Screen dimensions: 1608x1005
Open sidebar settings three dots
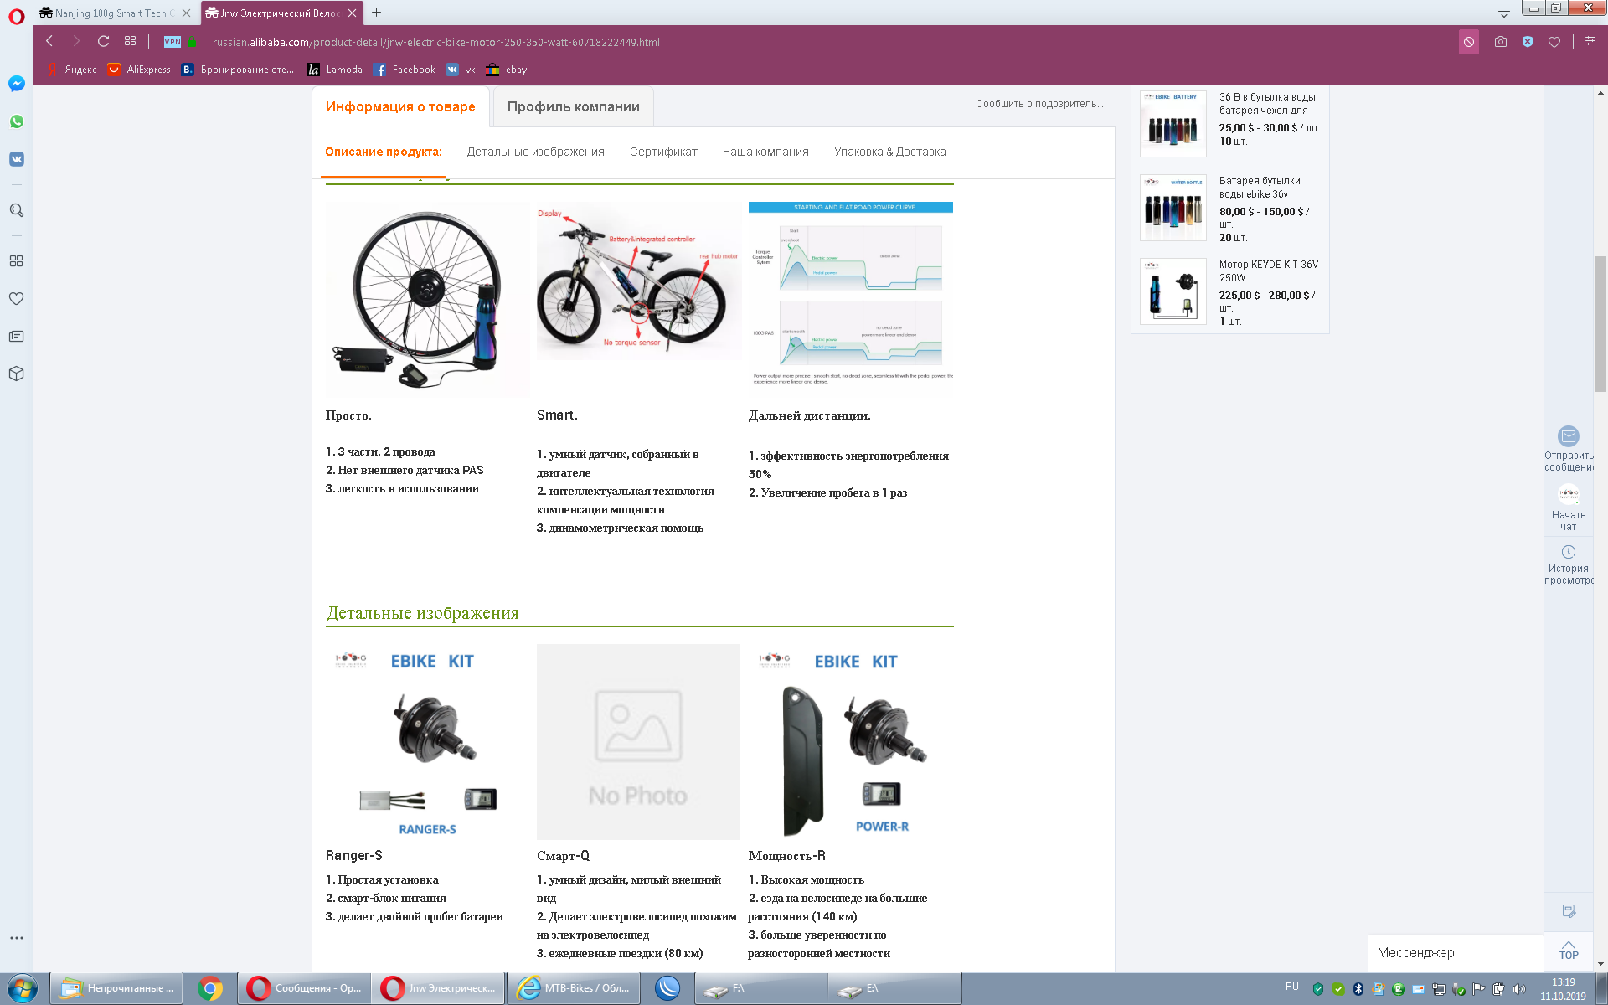tap(16, 938)
